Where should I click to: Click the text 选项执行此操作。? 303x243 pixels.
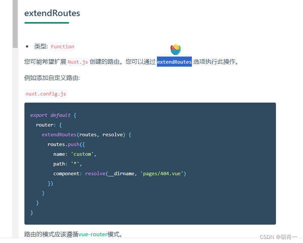point(216,62)
